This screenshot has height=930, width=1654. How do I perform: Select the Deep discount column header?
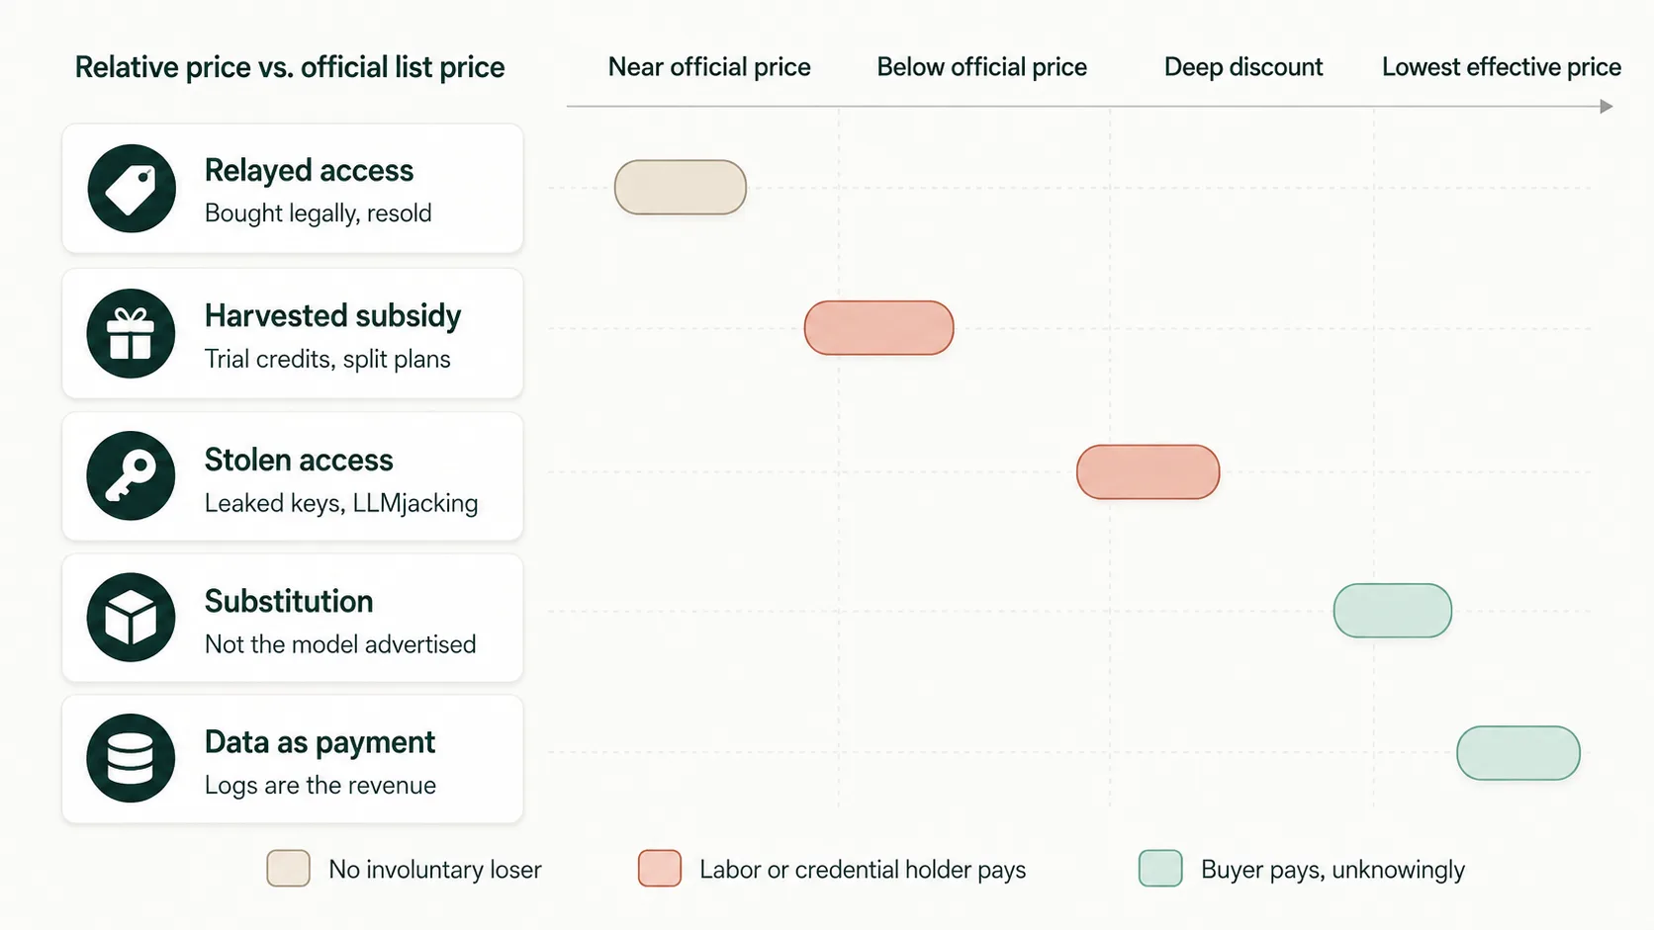click(1243, 67)
